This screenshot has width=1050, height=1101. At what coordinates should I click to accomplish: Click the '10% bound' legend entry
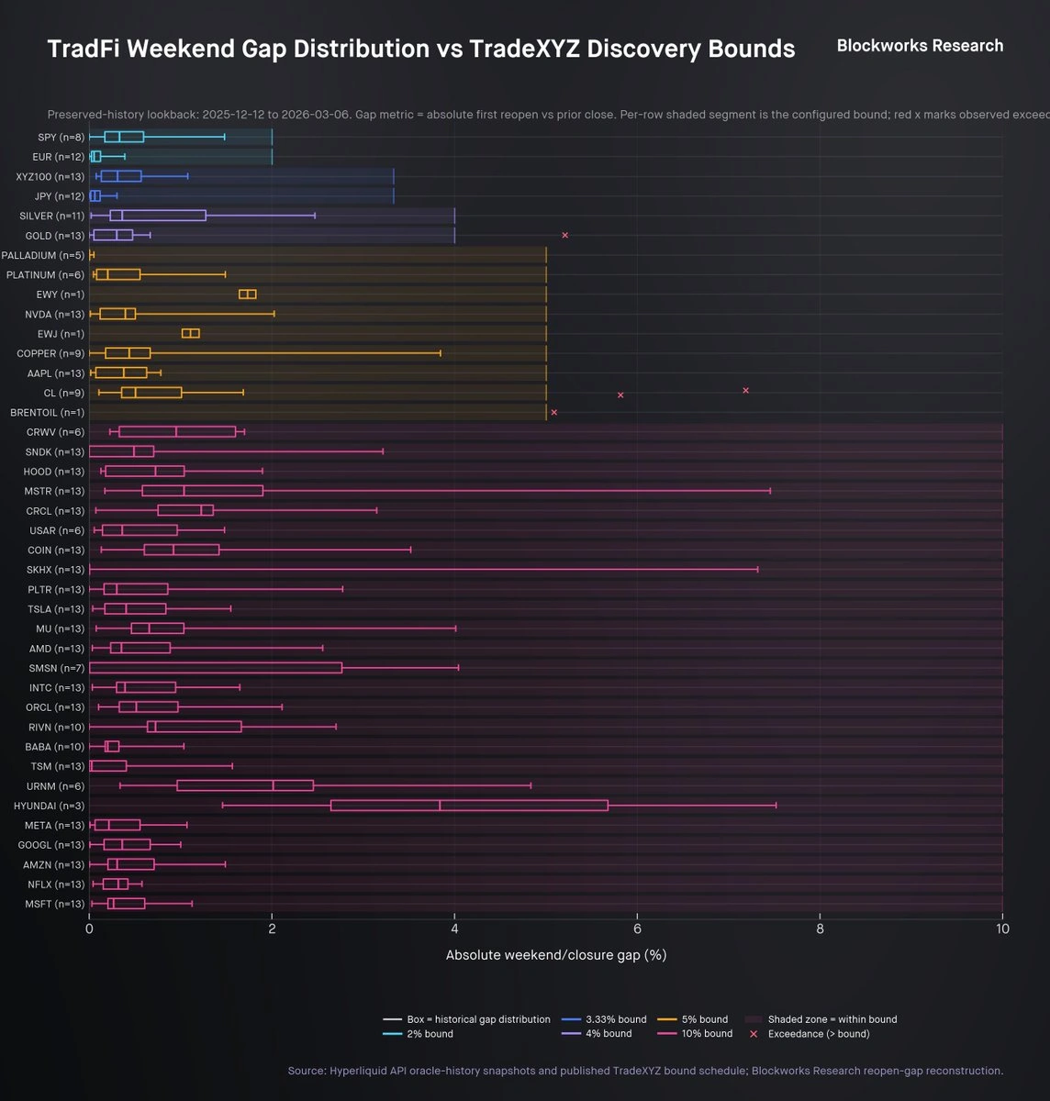tap(696, 1034)
